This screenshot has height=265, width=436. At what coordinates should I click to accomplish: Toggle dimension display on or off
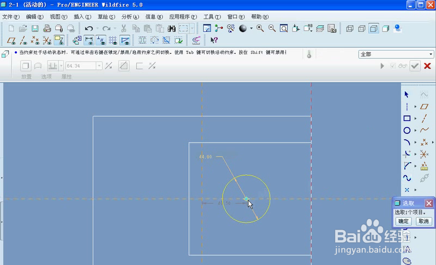89,40
